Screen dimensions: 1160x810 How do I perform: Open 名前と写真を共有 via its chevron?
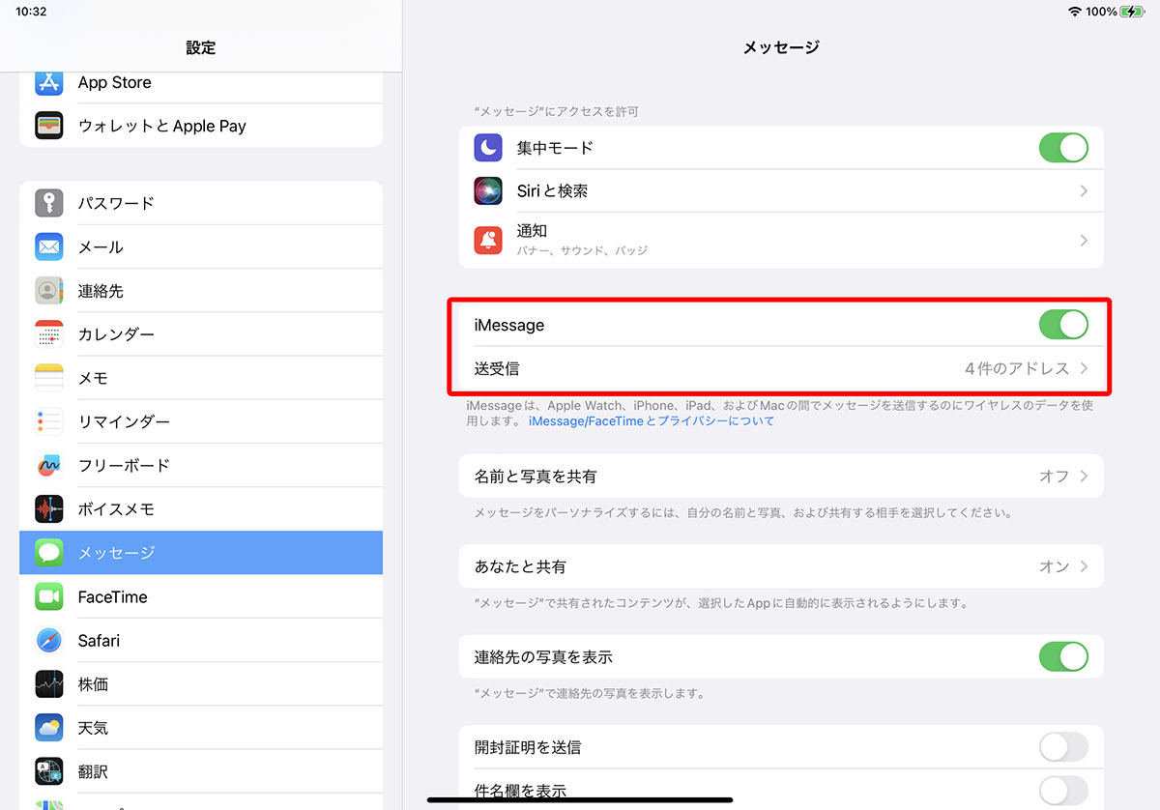click(x=1084, y=477)
